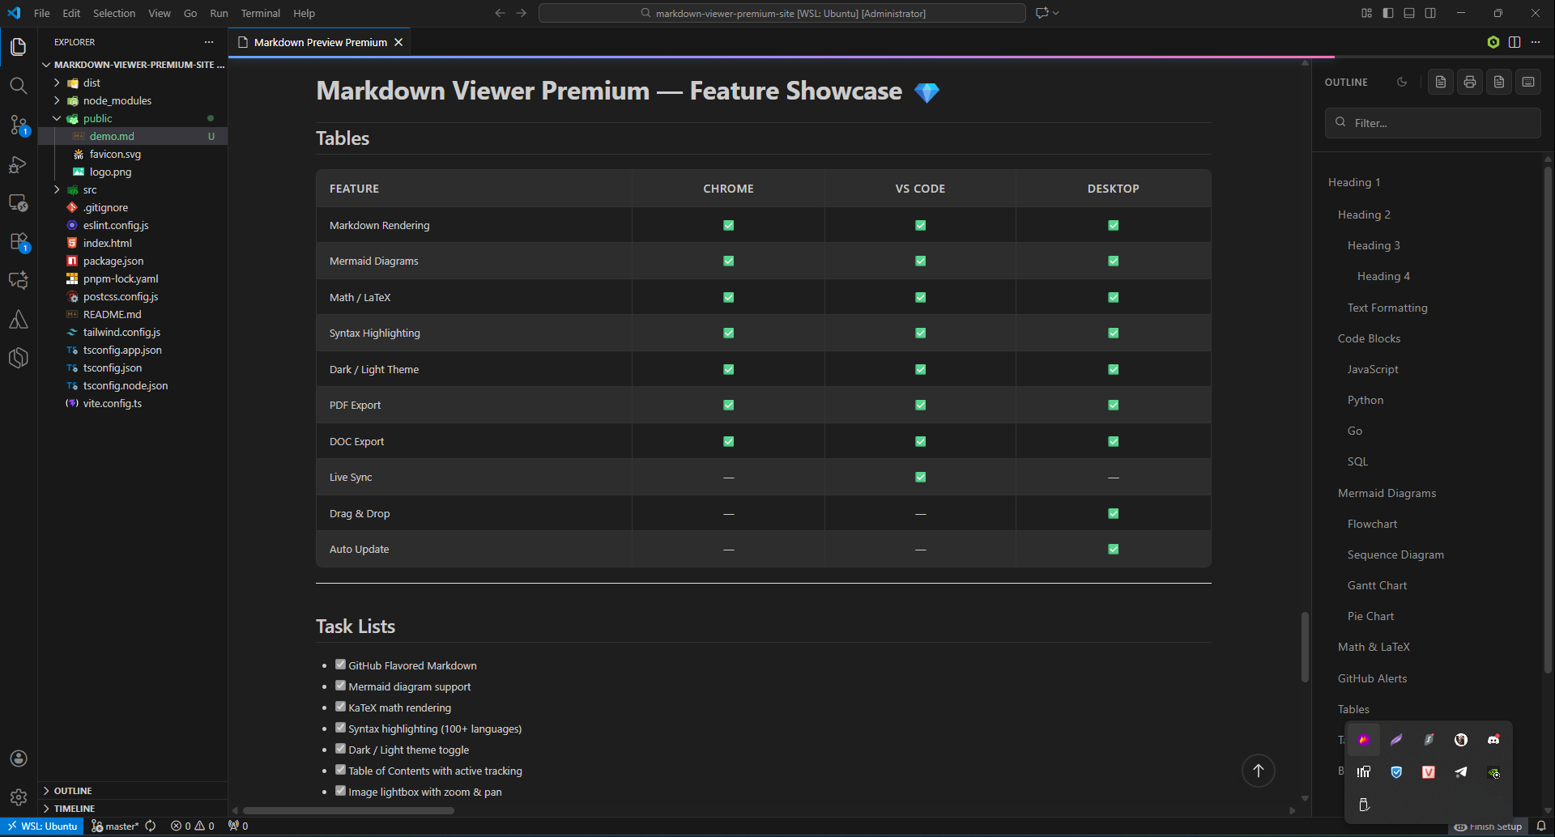Click the print icon in outline toolbar

coord(1470,82)
